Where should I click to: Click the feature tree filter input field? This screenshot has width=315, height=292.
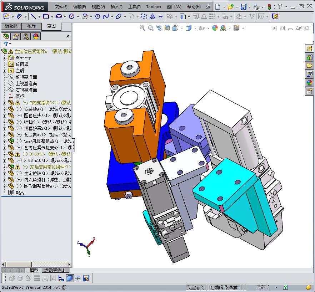(x=36, y=44)
